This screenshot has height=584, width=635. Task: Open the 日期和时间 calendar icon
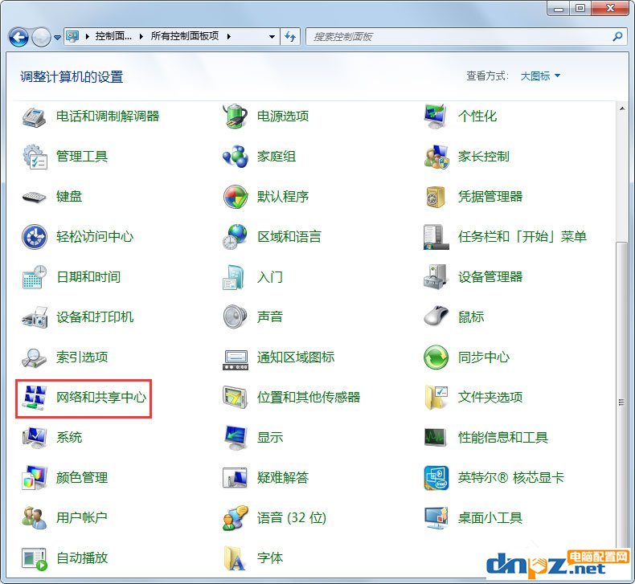click(34, 277)
